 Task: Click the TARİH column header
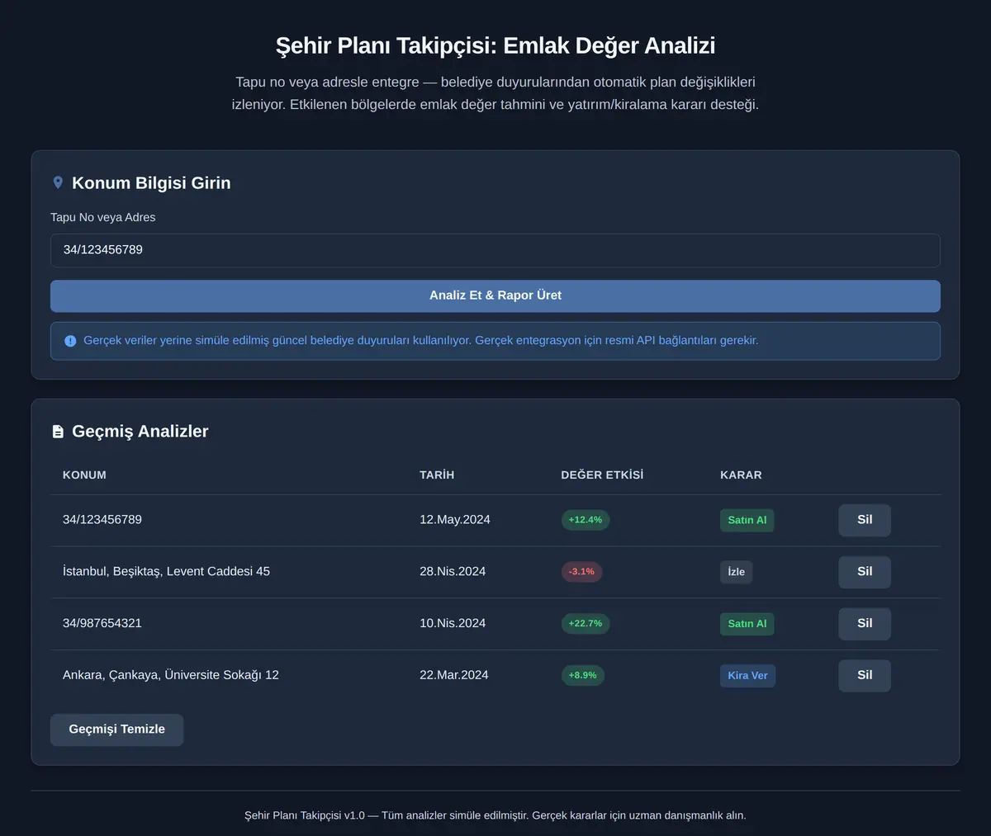tap(437, 475)
